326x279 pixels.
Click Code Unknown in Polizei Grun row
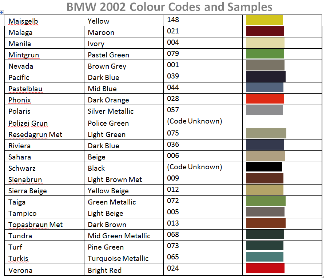[195, 121]
